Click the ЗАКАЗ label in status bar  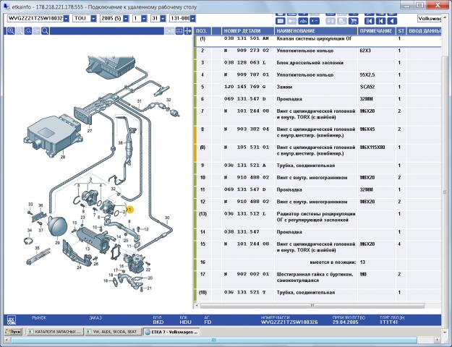(95, 317)
